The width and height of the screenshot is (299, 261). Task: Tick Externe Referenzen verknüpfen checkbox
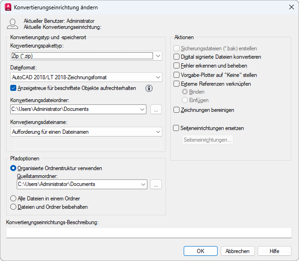coord(176,84)
